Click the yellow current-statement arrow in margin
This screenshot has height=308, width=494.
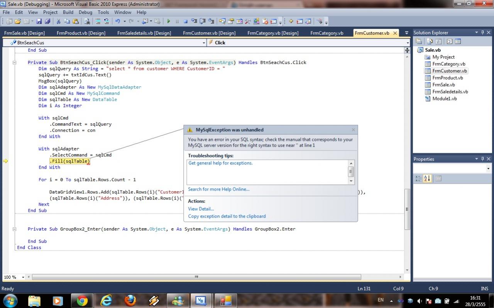click(5, 161)
